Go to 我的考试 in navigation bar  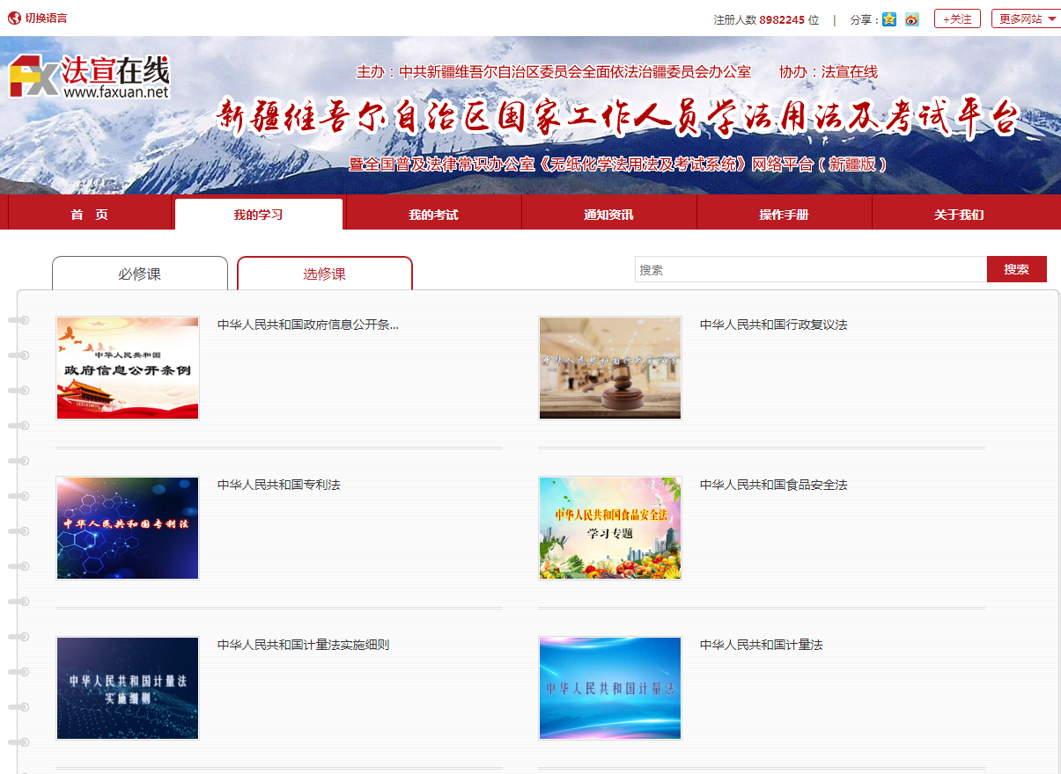click(x=433, y=215)
